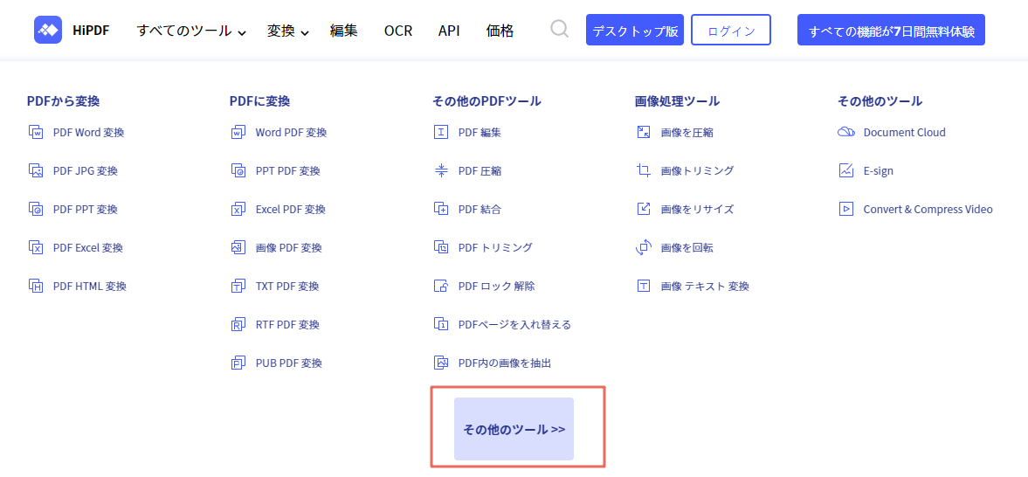Click the ログイン button

click(x=731, y=31)
